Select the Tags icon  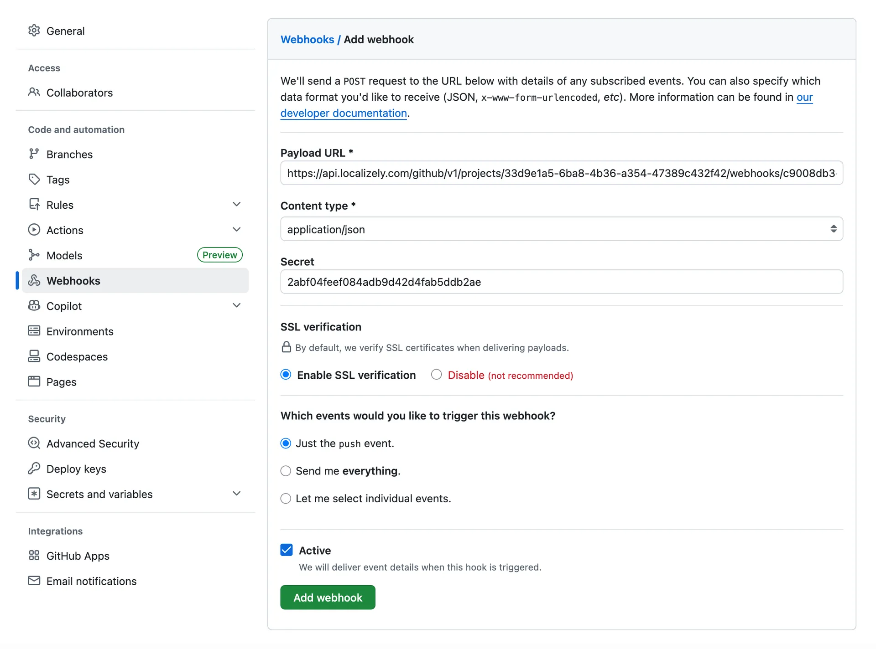tap(34, 180)
